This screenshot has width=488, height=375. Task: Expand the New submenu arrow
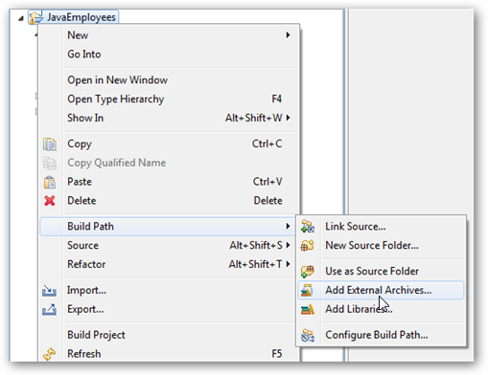(x=288, y=34)
